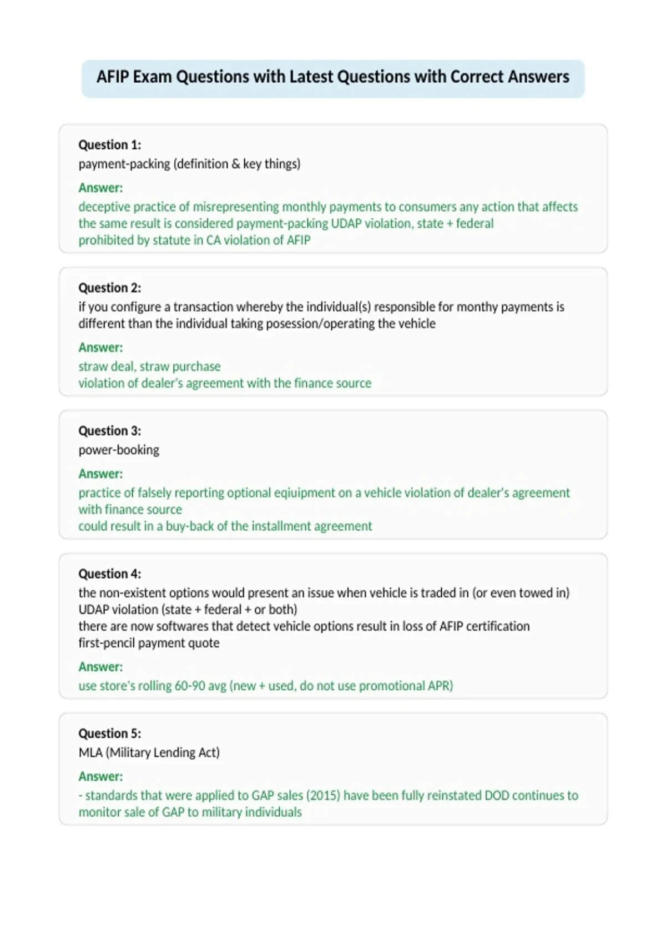
Task: Click the straw deal, straw purchase answer
Action: pos(149,366)
